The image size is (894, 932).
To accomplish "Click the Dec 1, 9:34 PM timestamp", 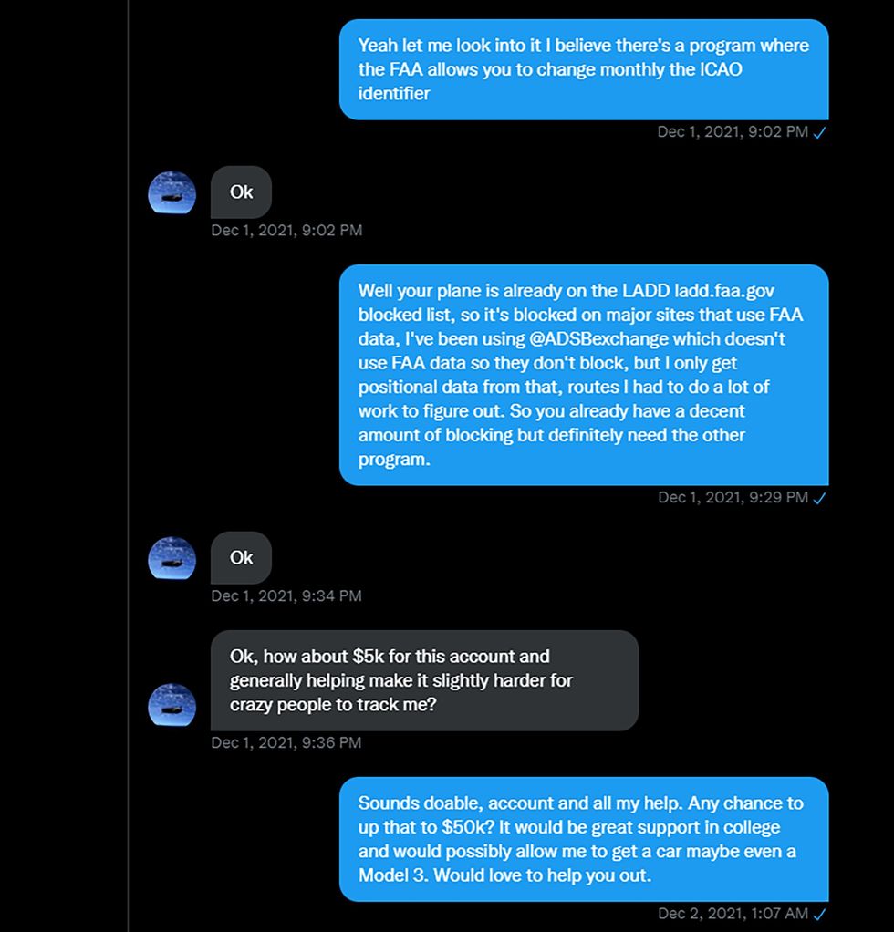I will (286, 595).
